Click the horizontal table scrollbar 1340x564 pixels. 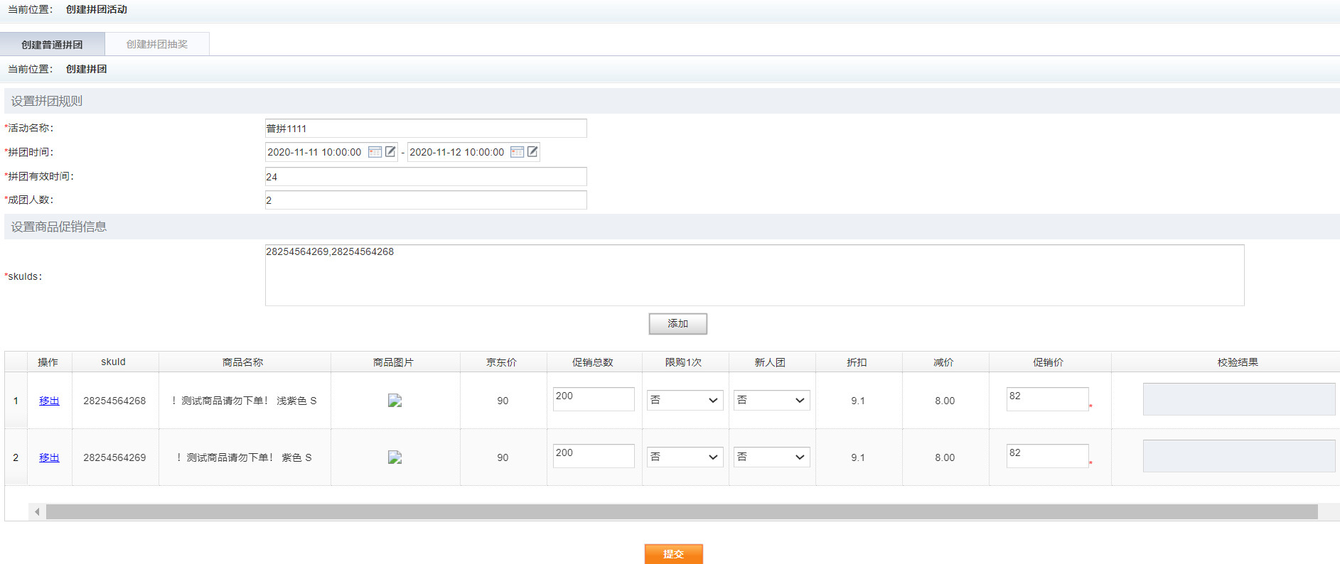(x=681, y=511)
